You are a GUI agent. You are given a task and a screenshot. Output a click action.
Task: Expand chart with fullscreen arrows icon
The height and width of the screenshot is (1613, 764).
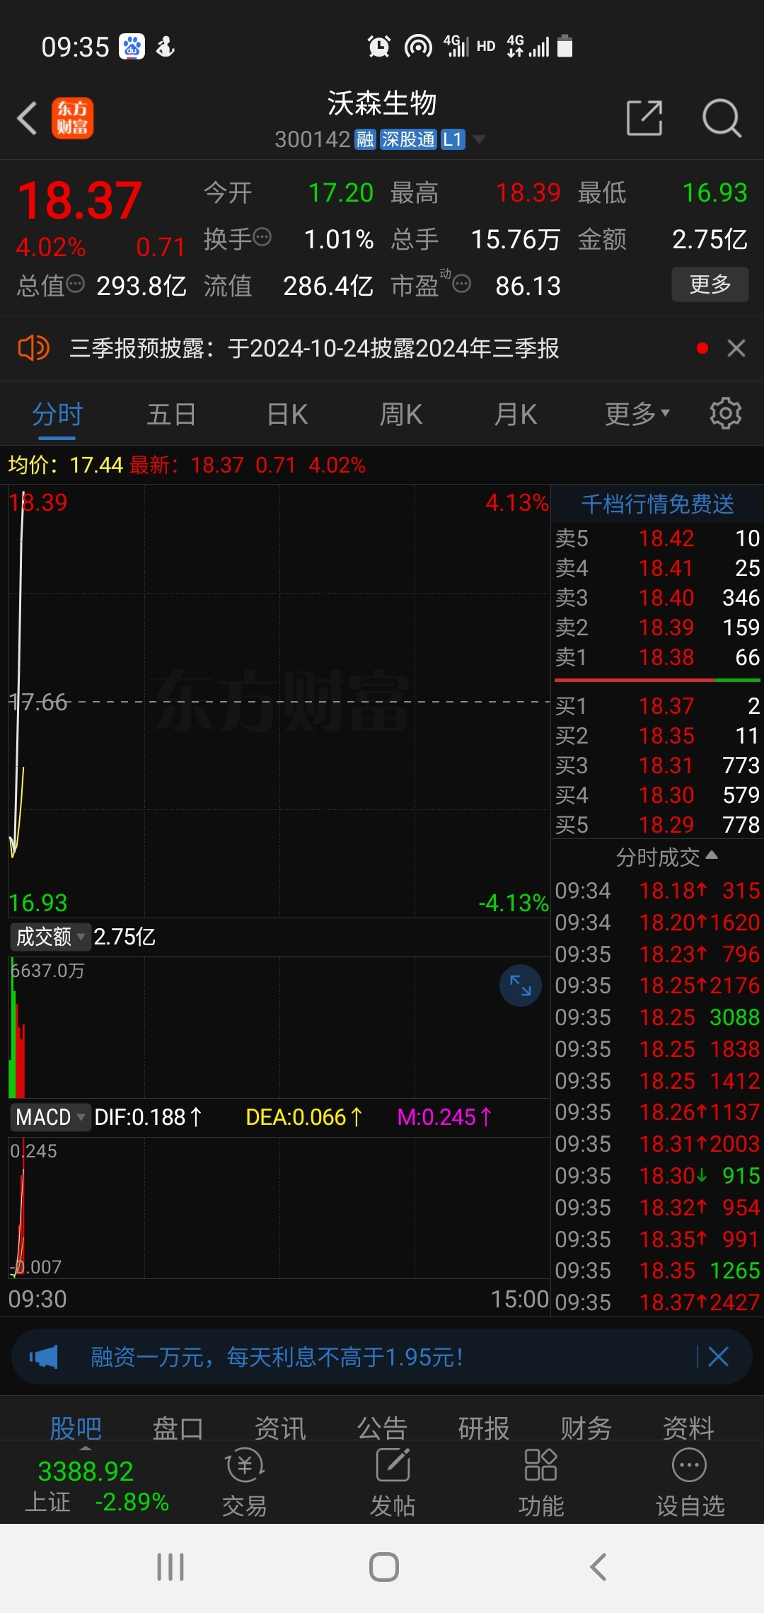(521, 985)
